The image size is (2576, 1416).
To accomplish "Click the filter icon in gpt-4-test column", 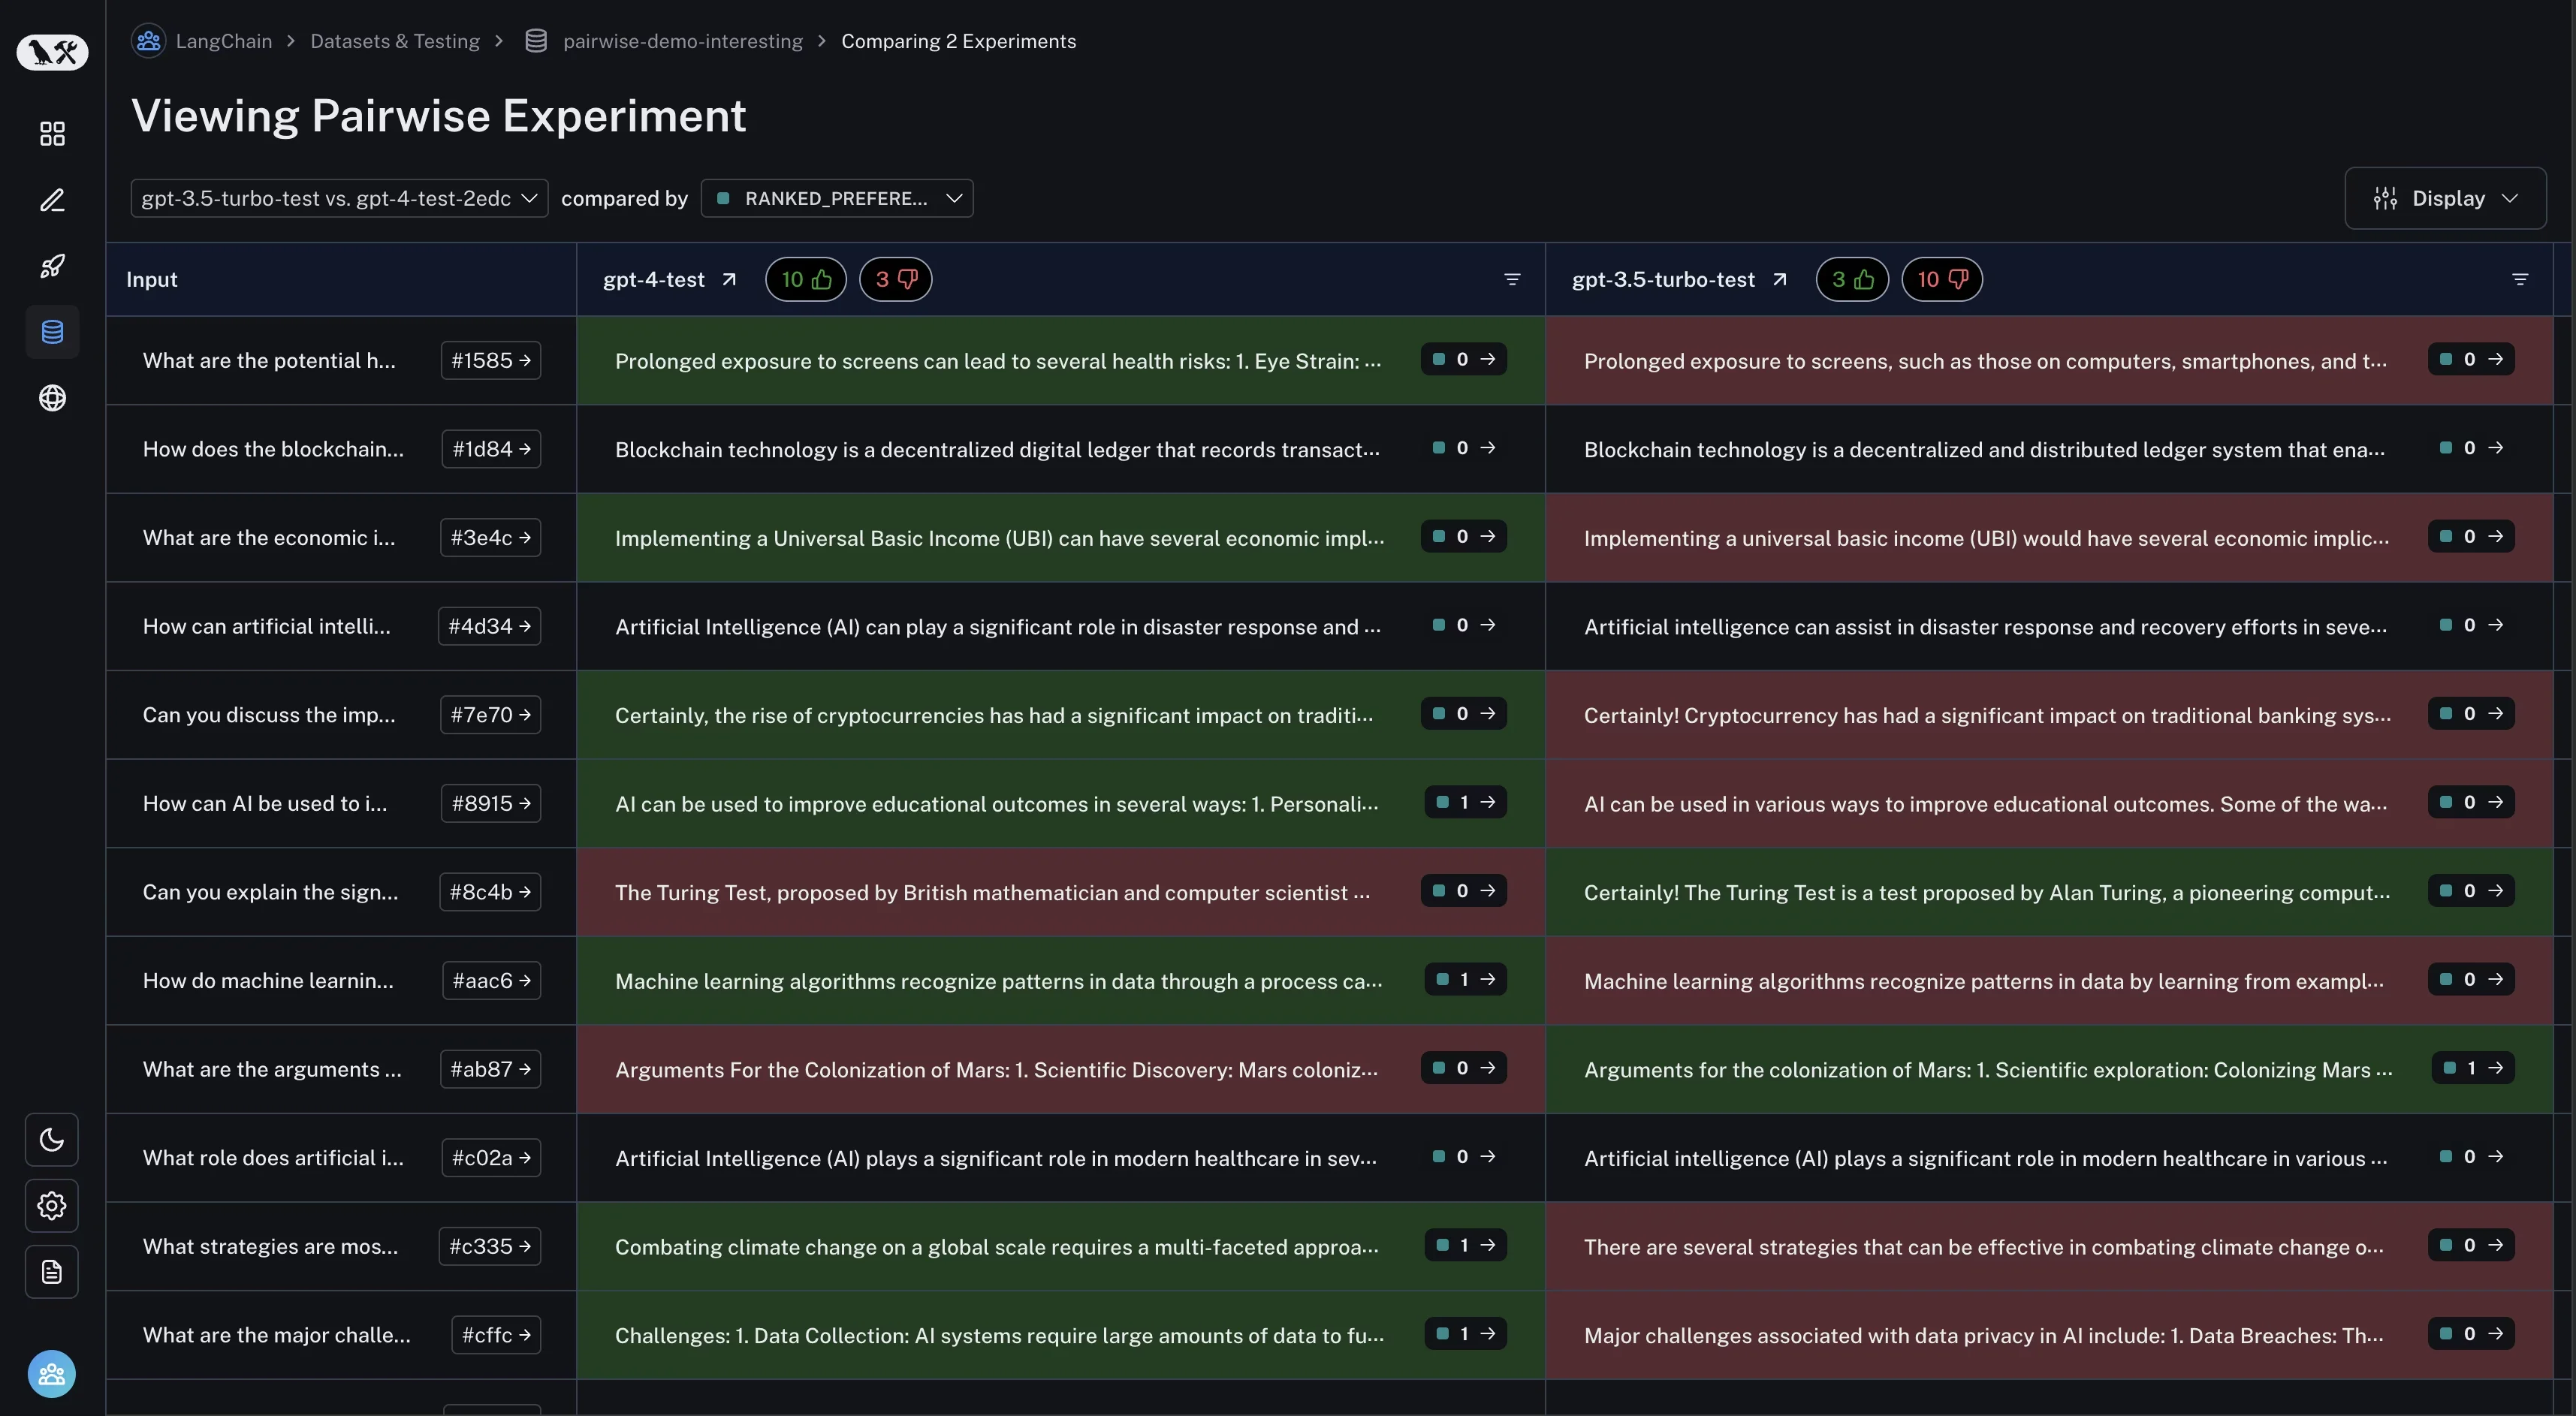I will click(1512, 280).
